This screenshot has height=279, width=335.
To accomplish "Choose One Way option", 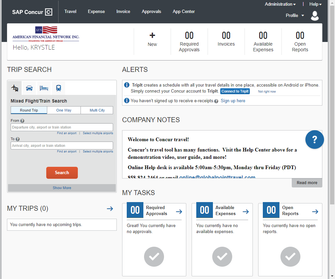I will click(x=64, y=110).
